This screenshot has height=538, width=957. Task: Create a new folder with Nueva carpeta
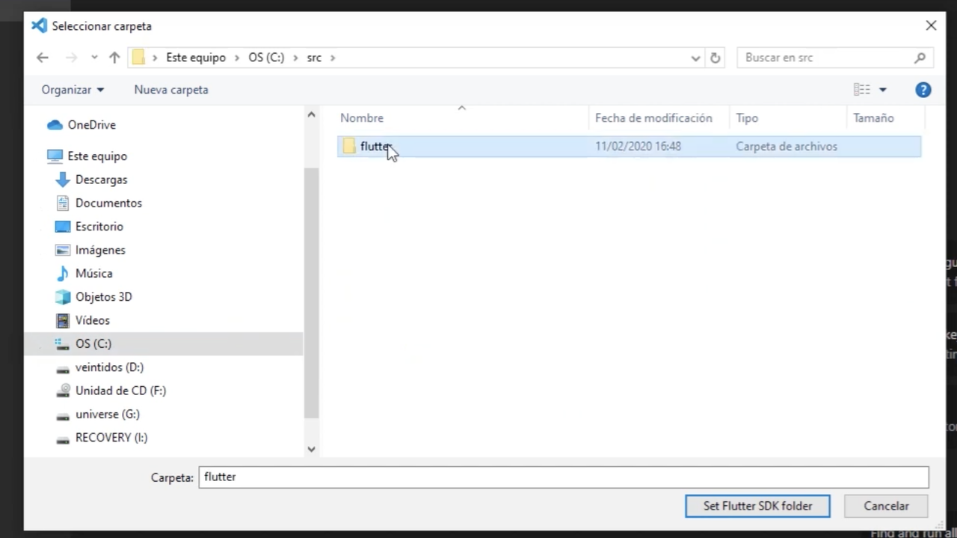[171, 90]
